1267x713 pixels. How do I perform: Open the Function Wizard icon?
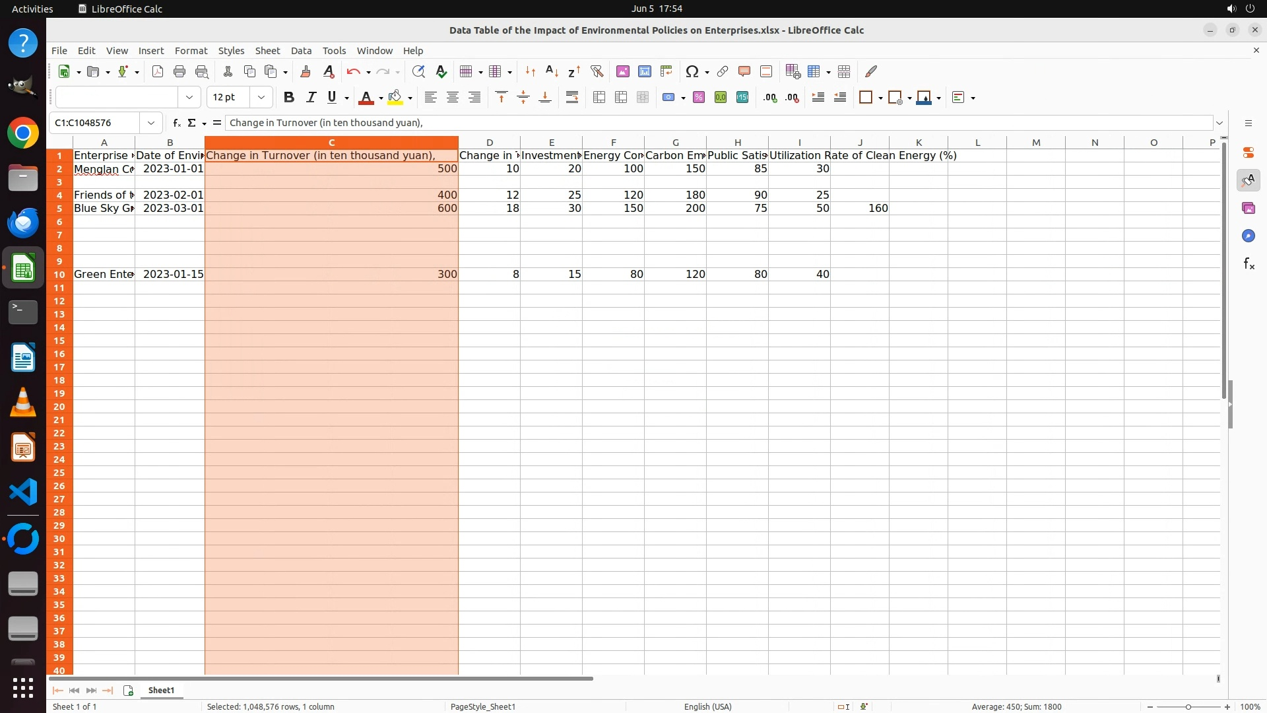(176, 123)
